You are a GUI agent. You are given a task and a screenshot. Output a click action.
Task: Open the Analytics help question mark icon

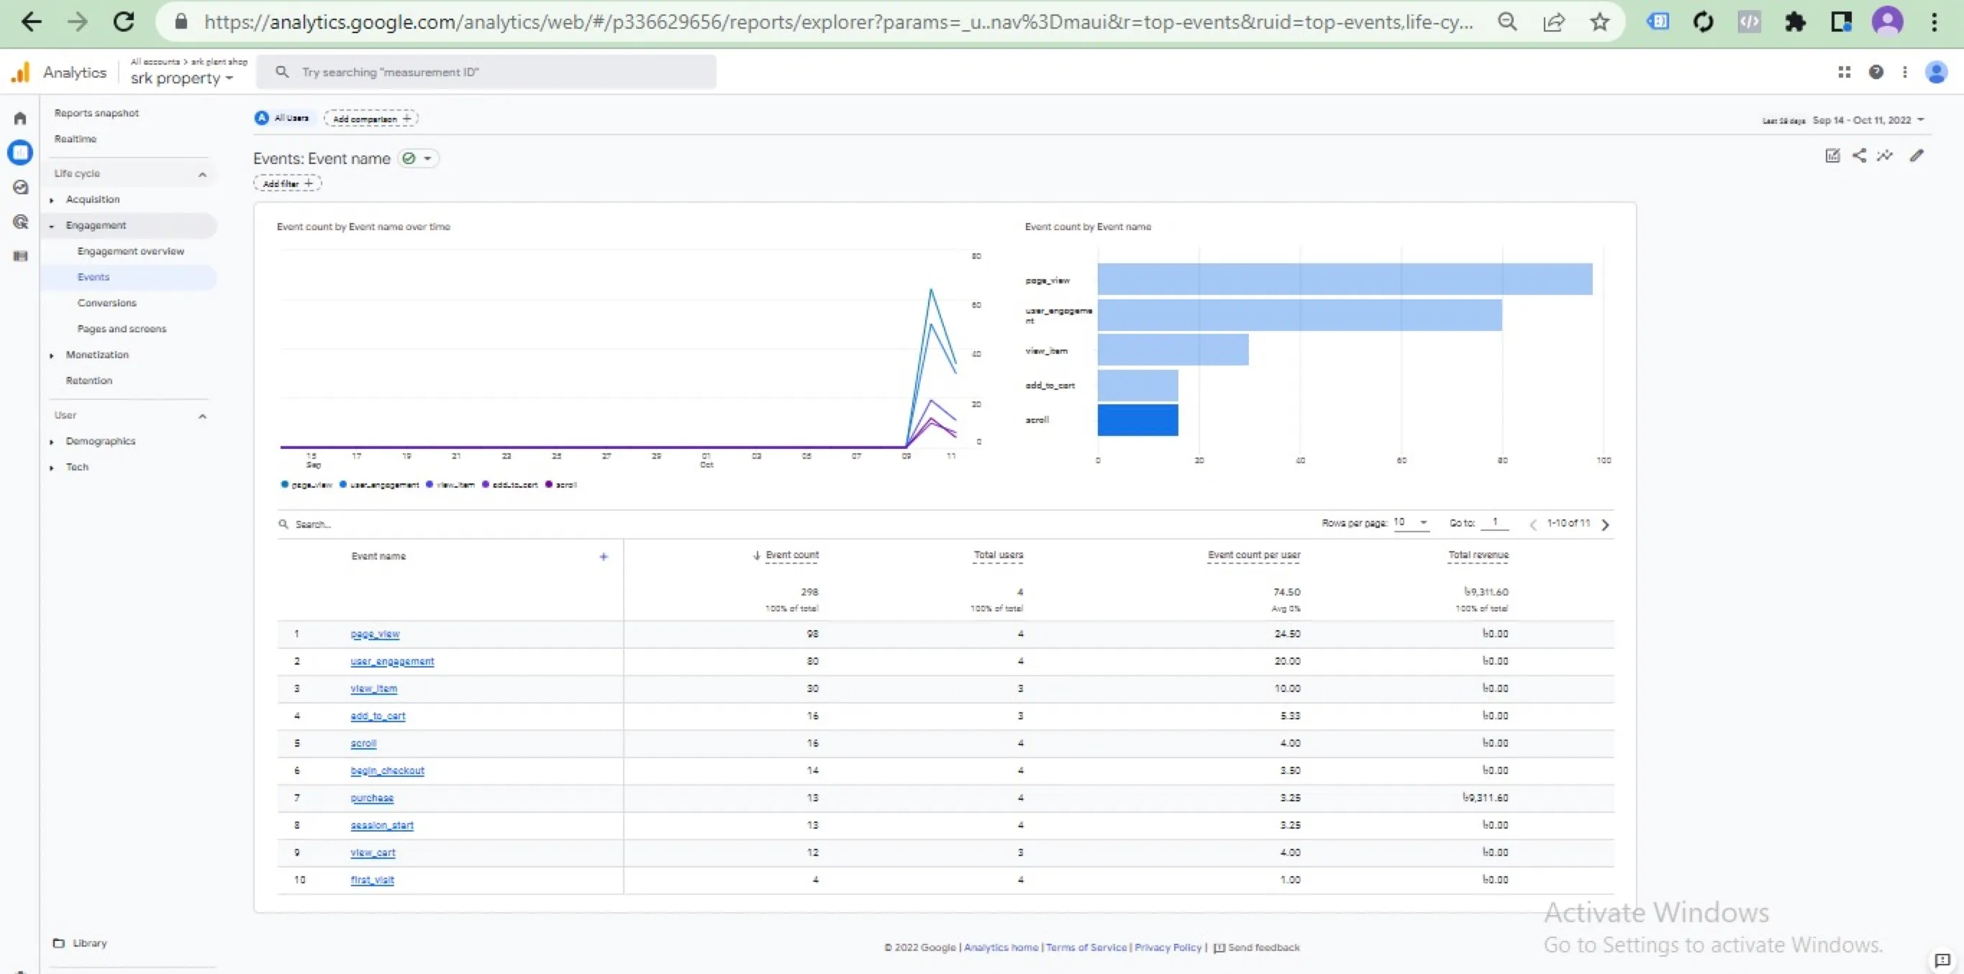[1876, 72]
